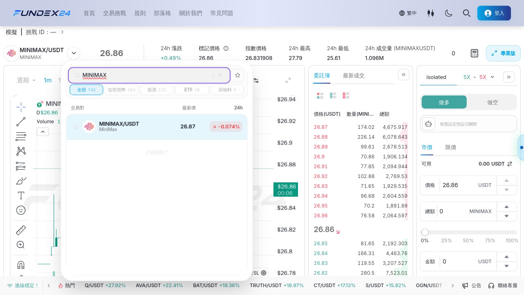Image resolution: width=524 pixels, height=295 pixels.
Task: Select the trend line drawing tool
Action: click(x=21, y=122)
